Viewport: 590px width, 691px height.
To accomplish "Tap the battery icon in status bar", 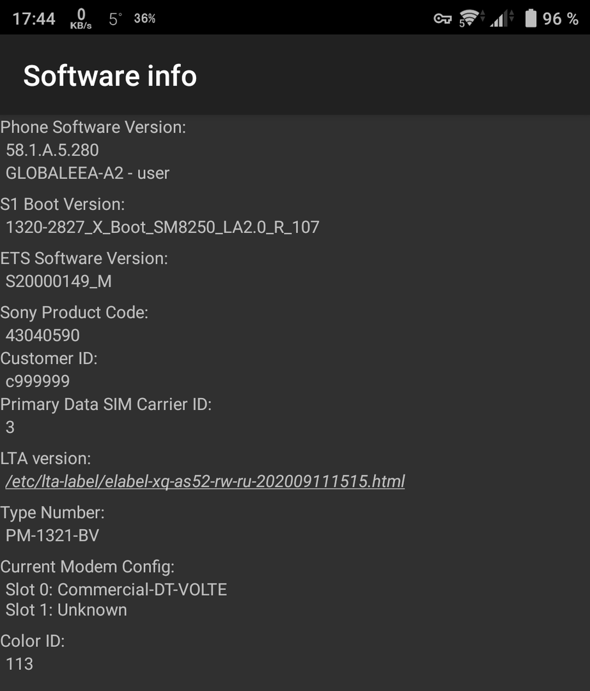I will tap(531, 19).
